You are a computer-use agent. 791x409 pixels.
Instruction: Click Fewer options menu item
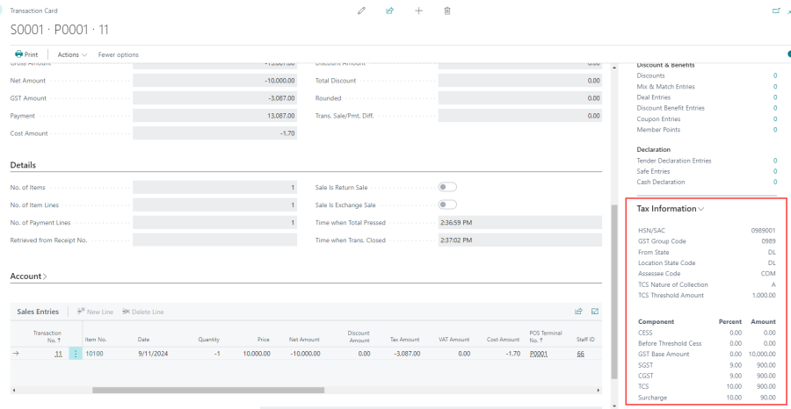(x=118, y=54)
